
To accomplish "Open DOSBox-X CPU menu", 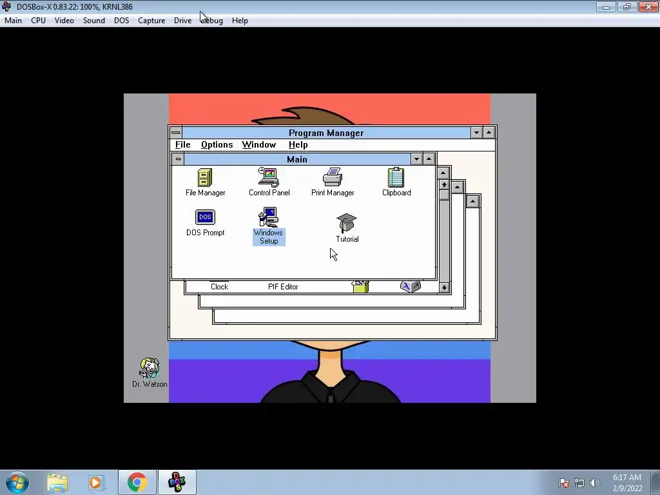I will [x=38, y=21].
